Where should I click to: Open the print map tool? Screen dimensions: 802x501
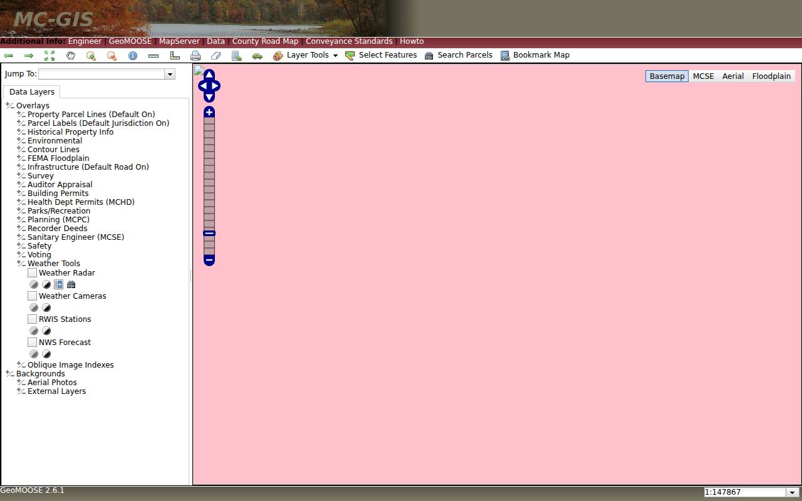point(195,56)
